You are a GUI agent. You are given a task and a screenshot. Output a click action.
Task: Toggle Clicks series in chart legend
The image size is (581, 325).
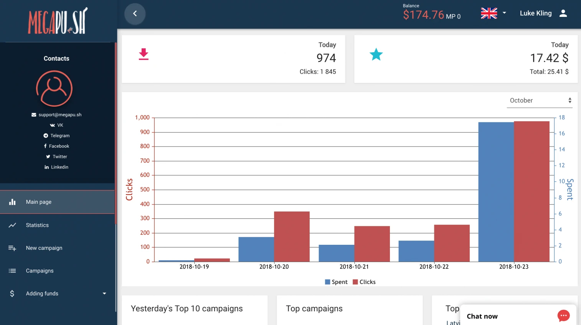[x=364, y=282]
